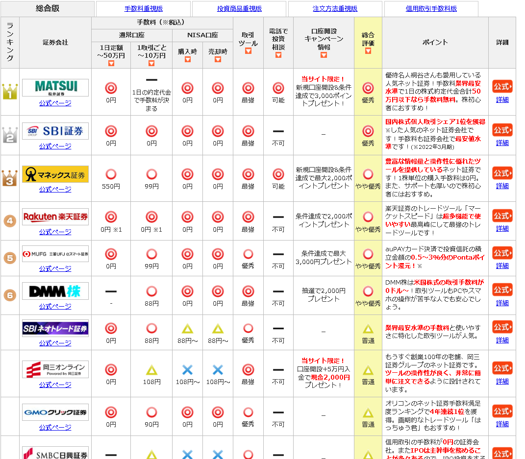Sort by 電話で投資相談 column arrow
Image resolution: width=525 pixels, height=459 pixels.
click(x=278, y=55)
